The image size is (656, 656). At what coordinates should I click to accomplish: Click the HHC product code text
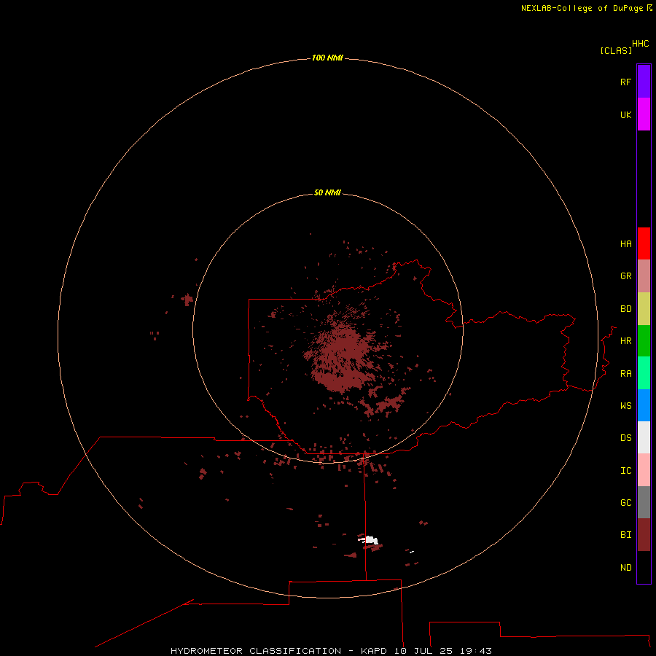pyautogui.click(x=640, y=44)
